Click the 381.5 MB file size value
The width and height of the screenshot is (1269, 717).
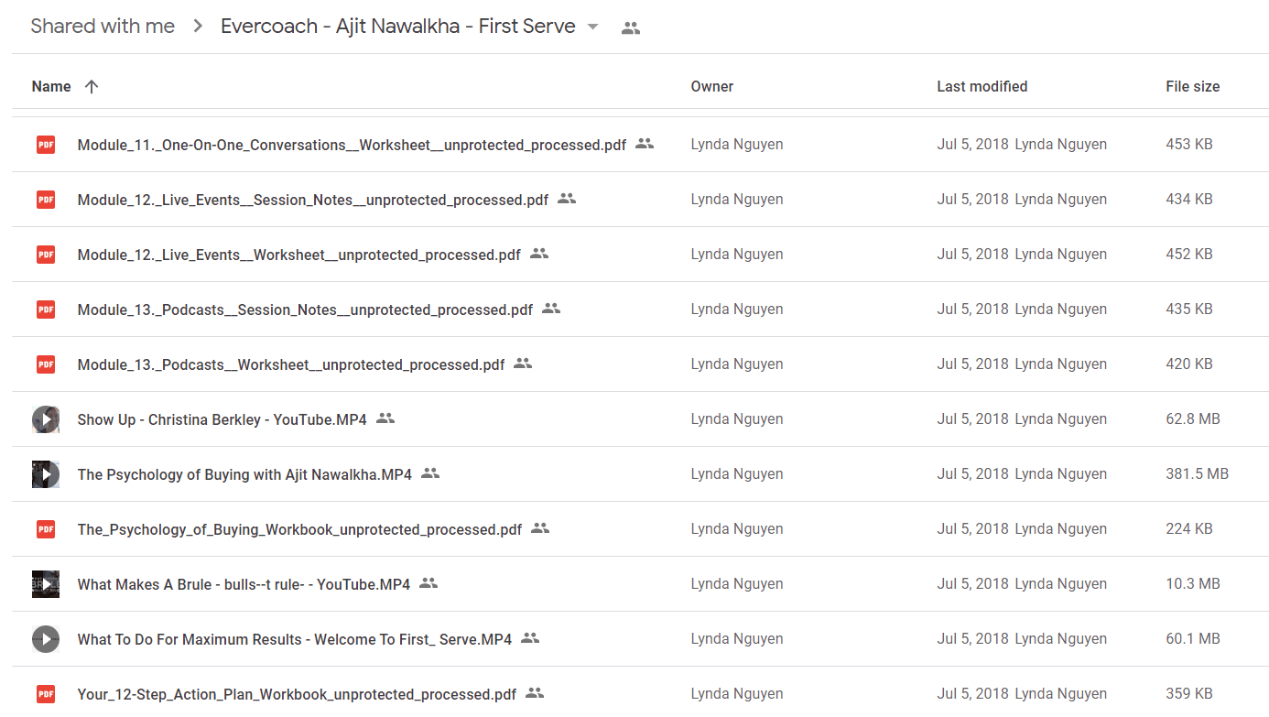(x=1198, y=473)
